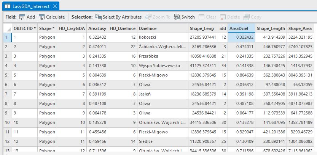Image resolution: width=317 pixels, height=155 pixels.
Task: Select row 10 using its row header
Action: click(6, 122)
